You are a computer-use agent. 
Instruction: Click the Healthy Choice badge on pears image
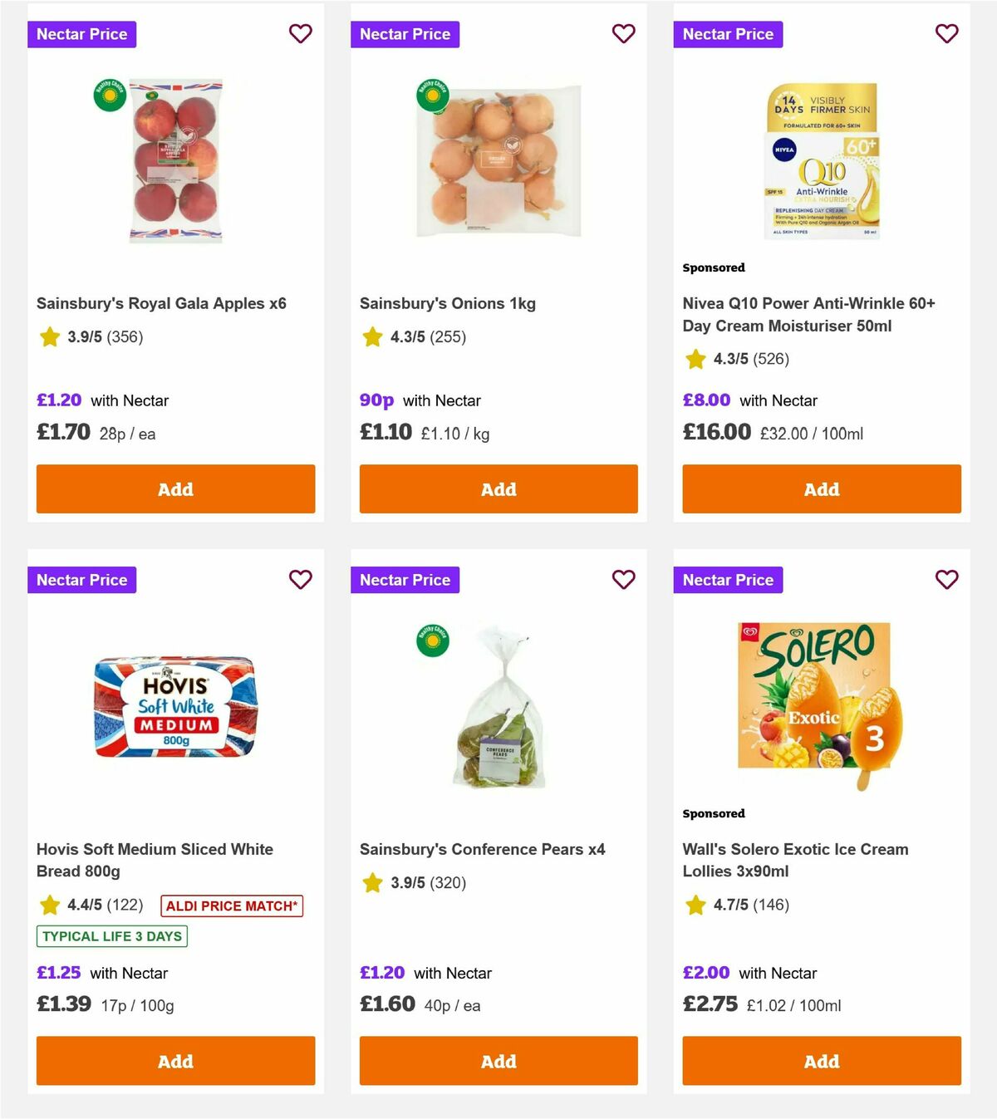(x=433, y=640)
